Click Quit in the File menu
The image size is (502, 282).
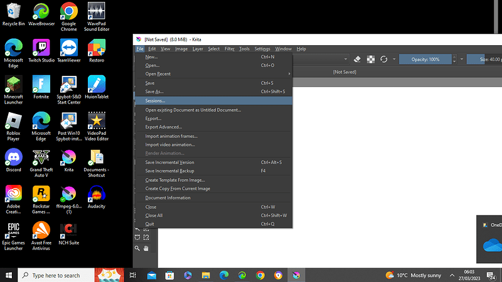213,224
